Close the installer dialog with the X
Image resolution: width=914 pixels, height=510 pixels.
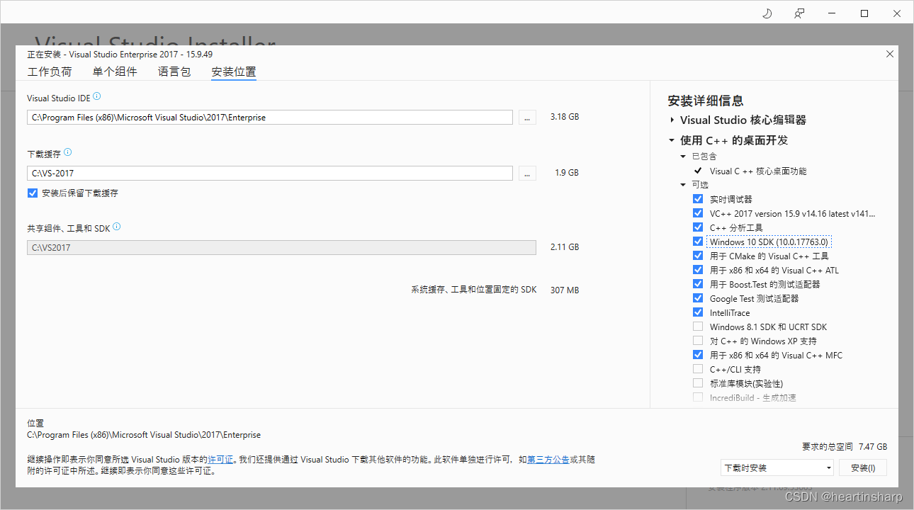click(889, 54)
